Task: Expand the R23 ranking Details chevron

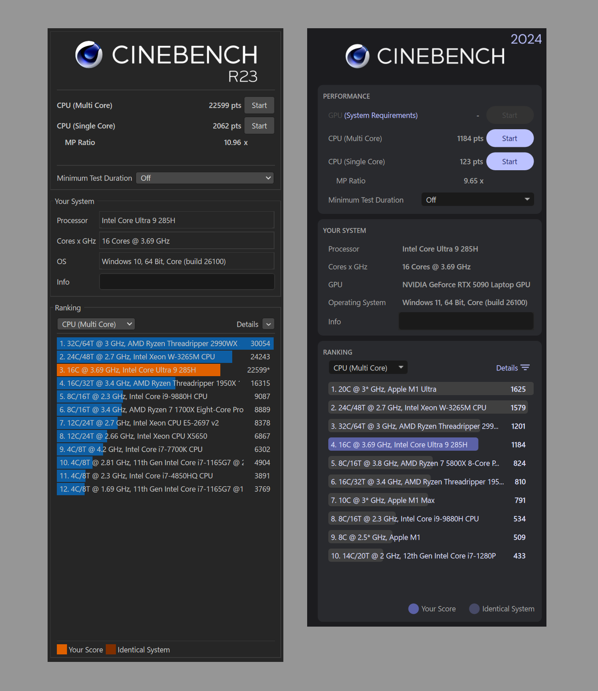Action: [x=268, y=324]
